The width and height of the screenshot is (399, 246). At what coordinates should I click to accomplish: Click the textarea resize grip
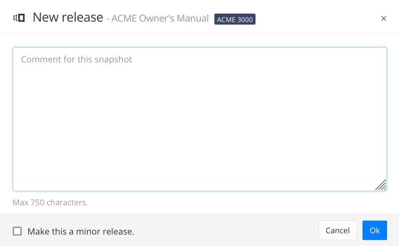pyautogui.click(x=381, y=185)
